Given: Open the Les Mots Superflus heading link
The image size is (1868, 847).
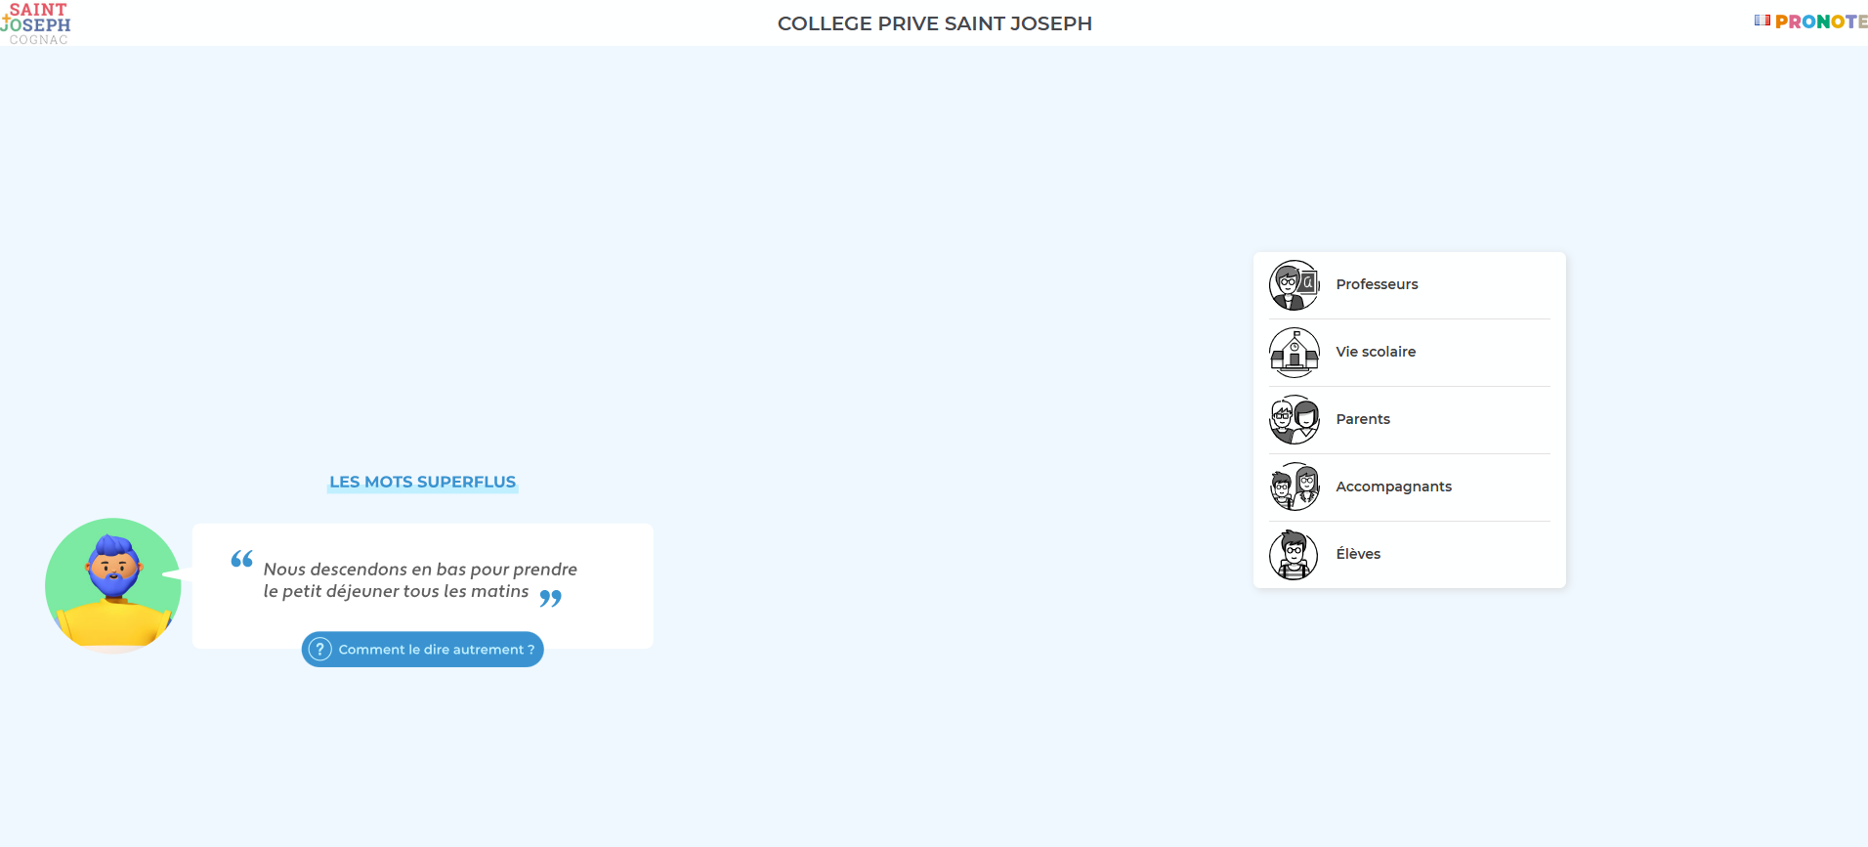Looking at the screenshot, I should pos(422,482).
